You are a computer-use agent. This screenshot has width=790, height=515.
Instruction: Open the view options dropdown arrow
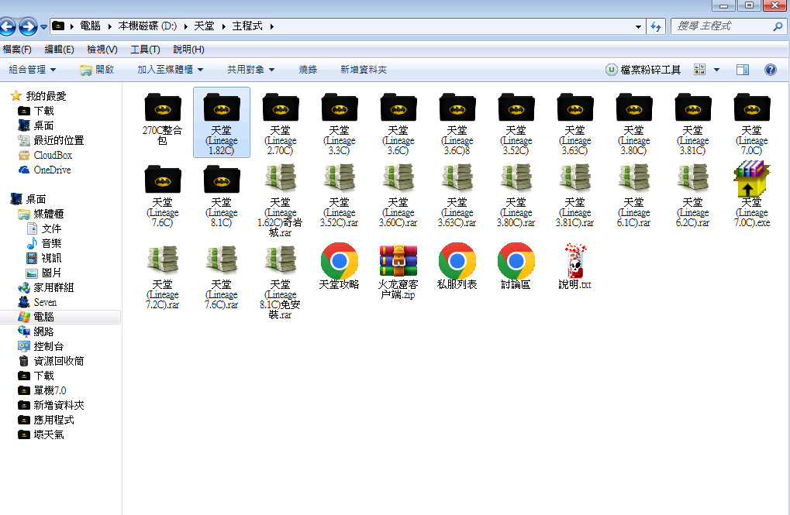point(716,70)
